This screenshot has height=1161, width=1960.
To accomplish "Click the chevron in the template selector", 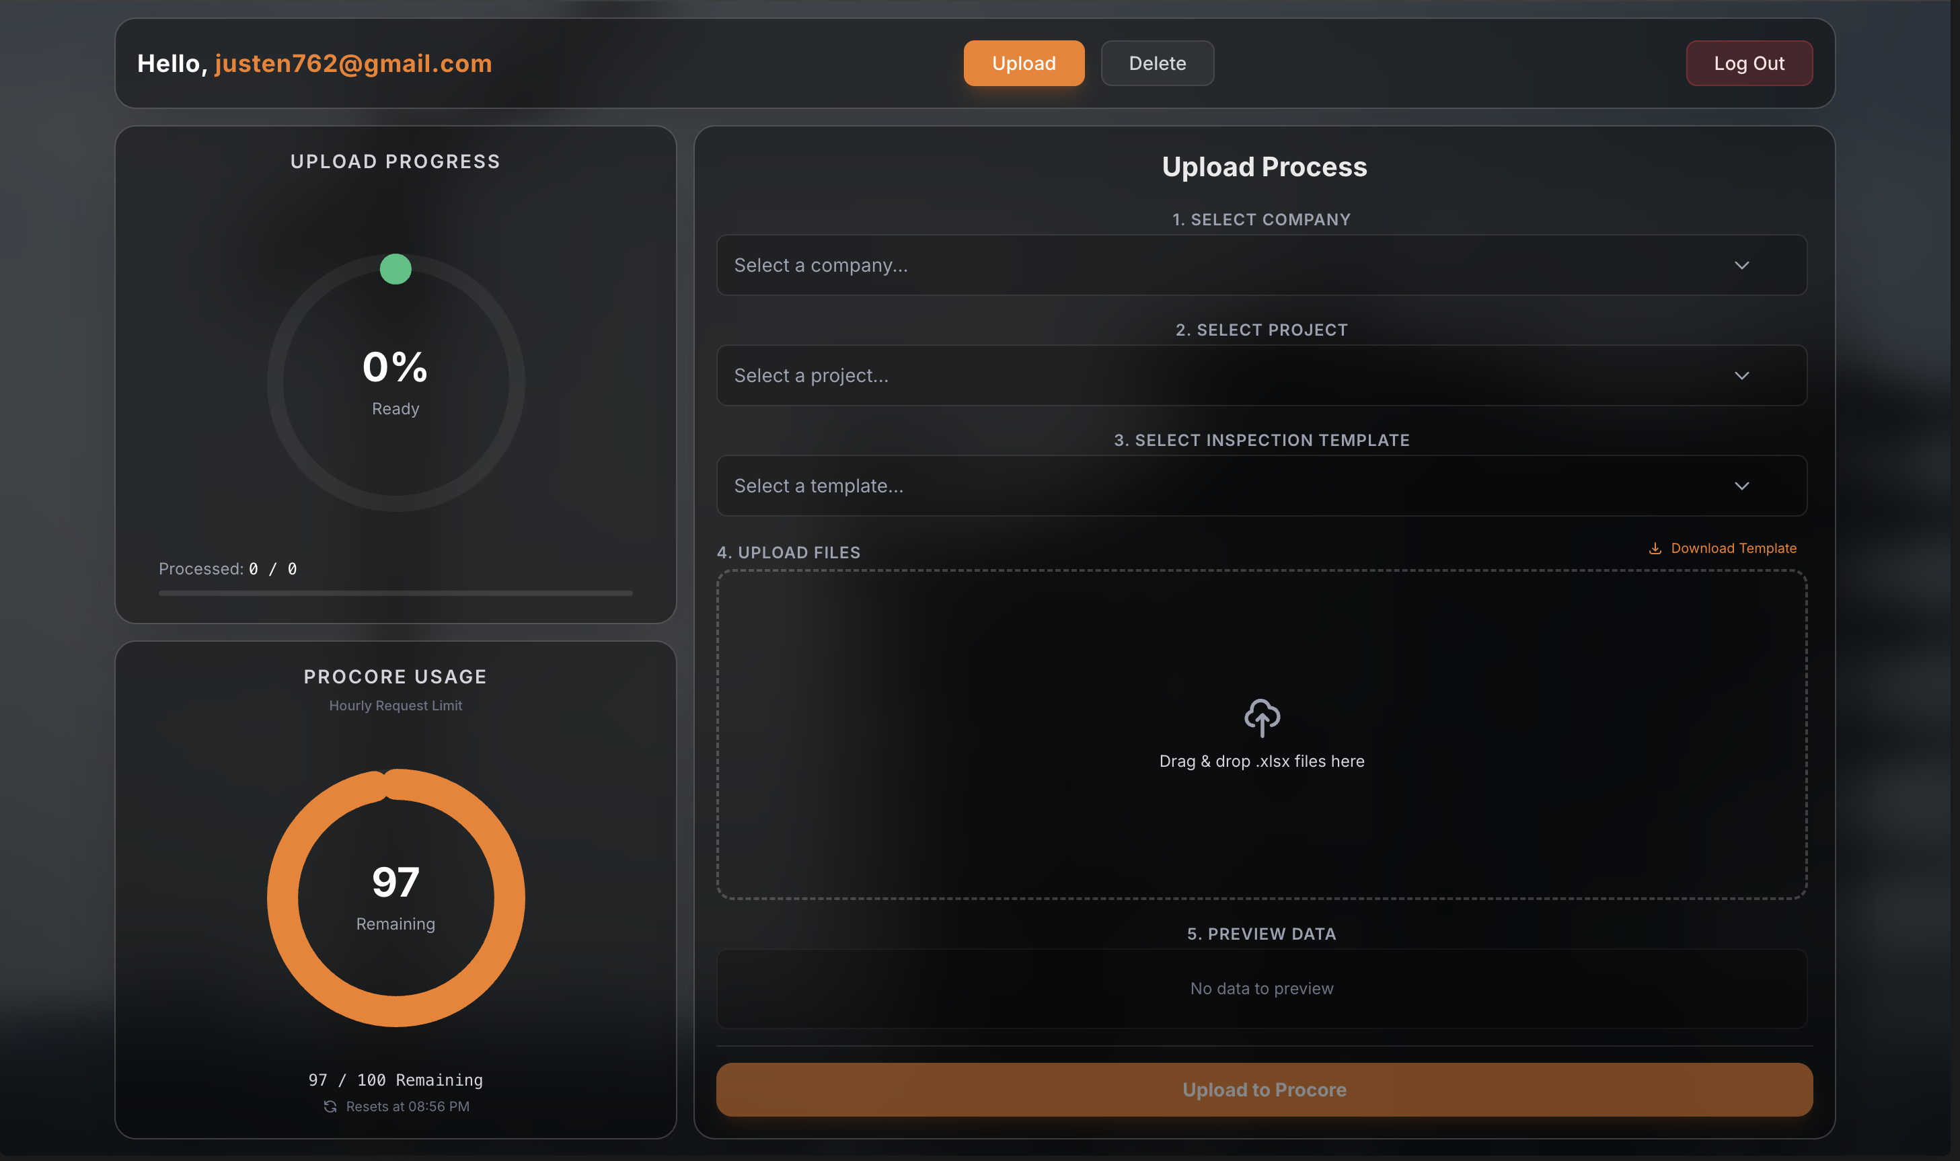I will [x=1742, y=486].
